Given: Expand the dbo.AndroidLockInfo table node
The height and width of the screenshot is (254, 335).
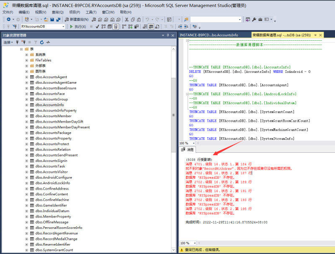Looking at the screenshot, I should [x=27, y=183].
